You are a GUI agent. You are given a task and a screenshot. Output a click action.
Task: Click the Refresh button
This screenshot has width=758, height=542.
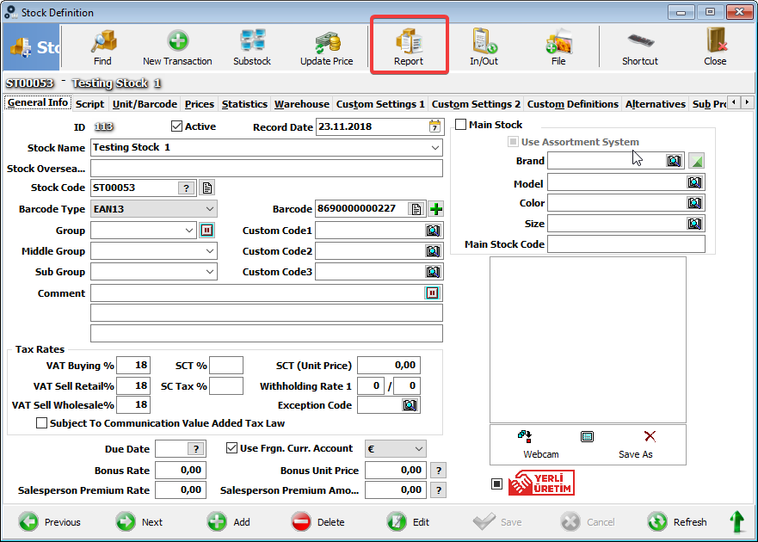[677, 522]
